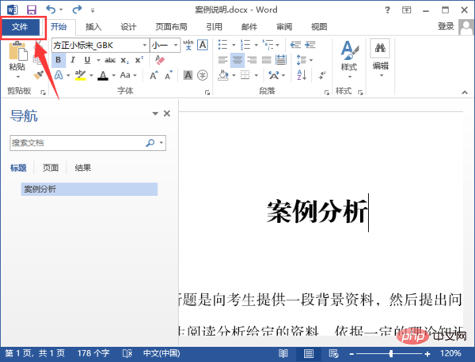Open the Styles gallery icon
This screenshot has width=475, height=362.
(348, 53)
